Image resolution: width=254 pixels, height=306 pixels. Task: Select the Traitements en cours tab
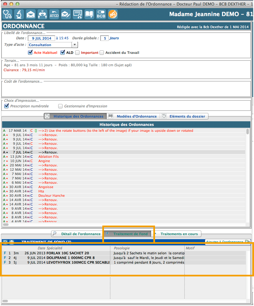179,234
